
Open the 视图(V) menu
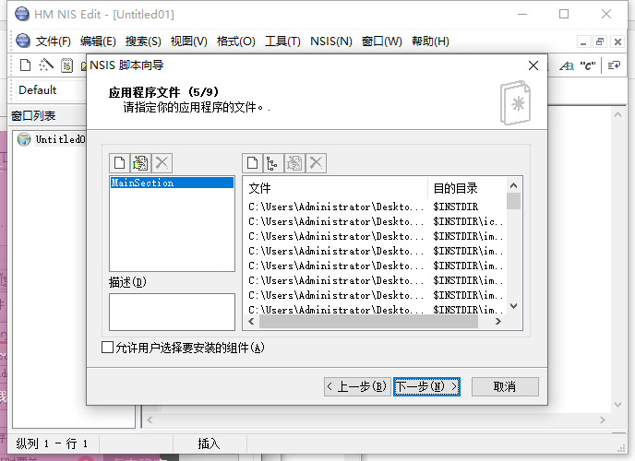188,41
